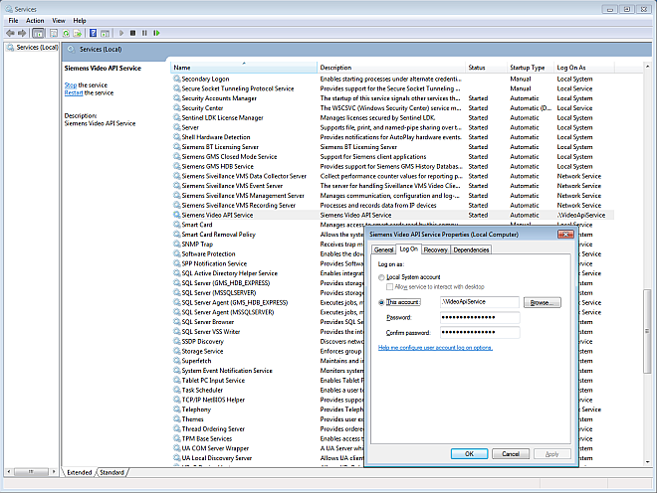Click the Browse button
Image resolution: width=657 pixels, height=493 pixels.
tap(543, 301)
